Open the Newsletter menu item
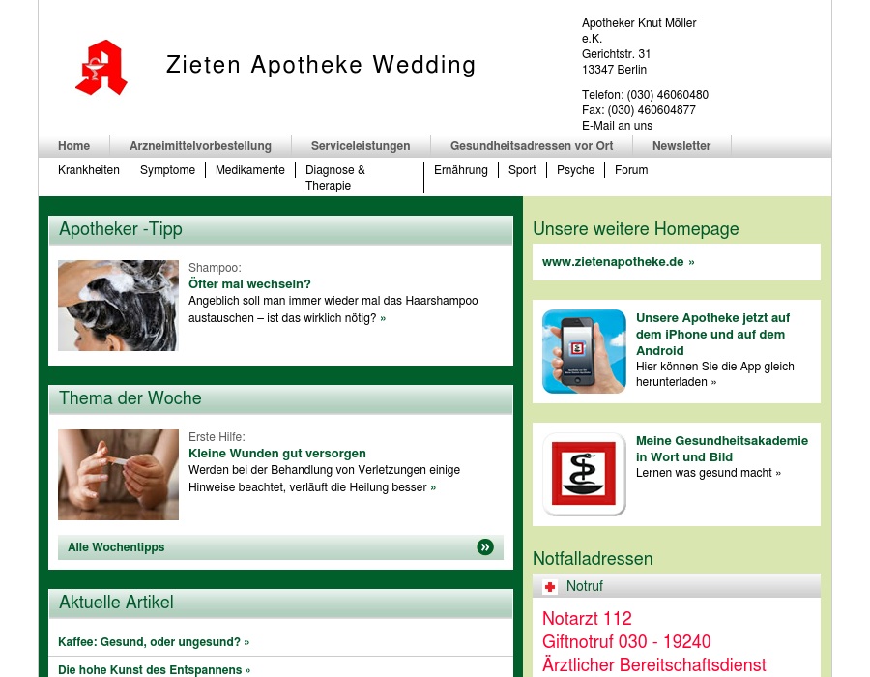The width and height of the screenshot is (870, 677). click(681, 146)
